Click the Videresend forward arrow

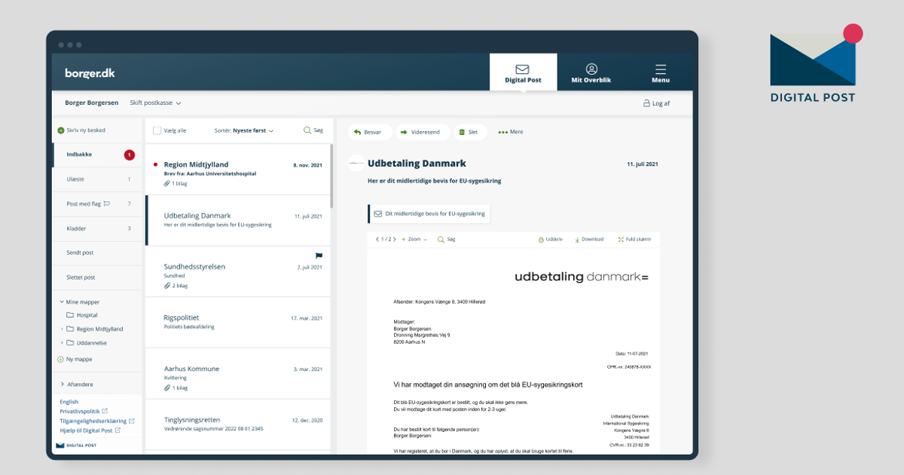(x=404, y=132)
